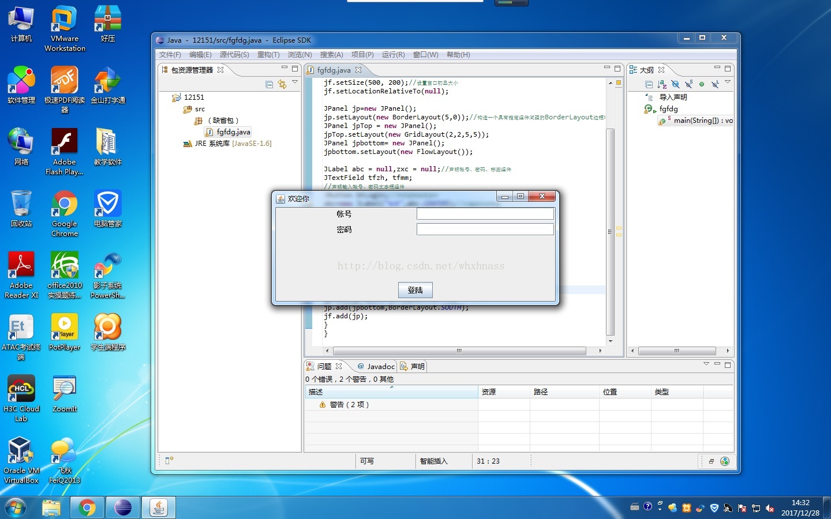Sort problems by 资源 column header
The height and width of the screenshot is (519, 831).
pos(504,392)
